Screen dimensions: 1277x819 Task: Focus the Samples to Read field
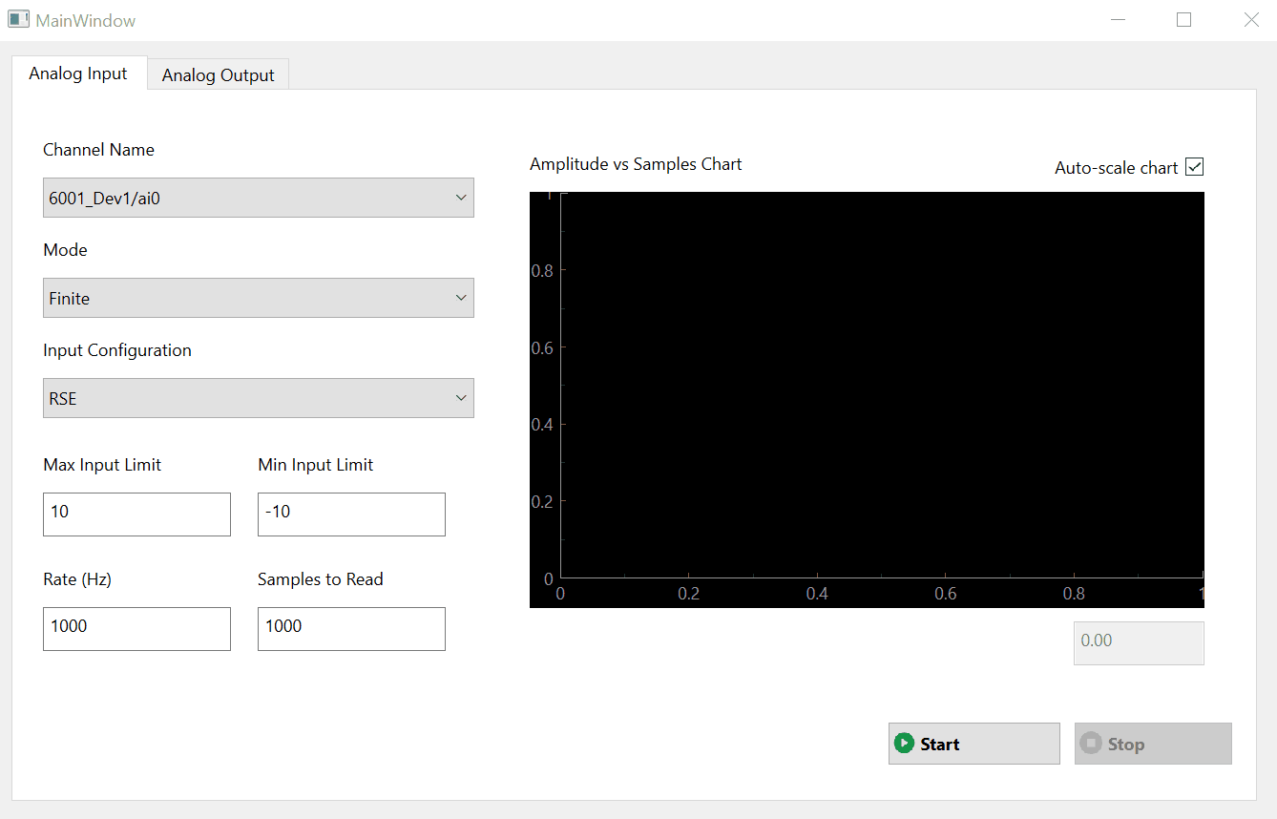pyautogui.click(x=351, y=628)
